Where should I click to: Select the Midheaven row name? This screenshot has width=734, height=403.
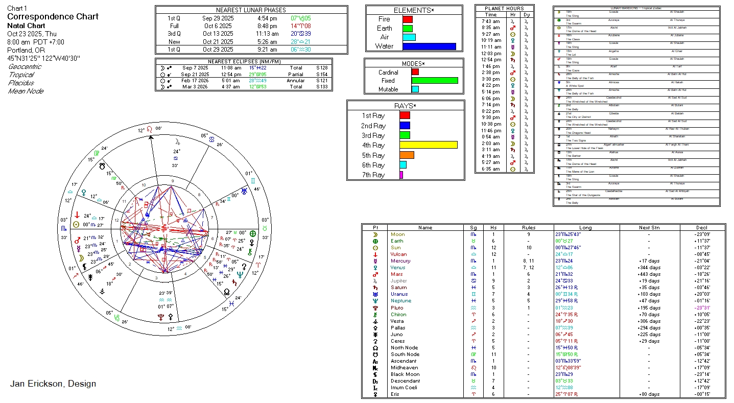[x=404, y=368]
